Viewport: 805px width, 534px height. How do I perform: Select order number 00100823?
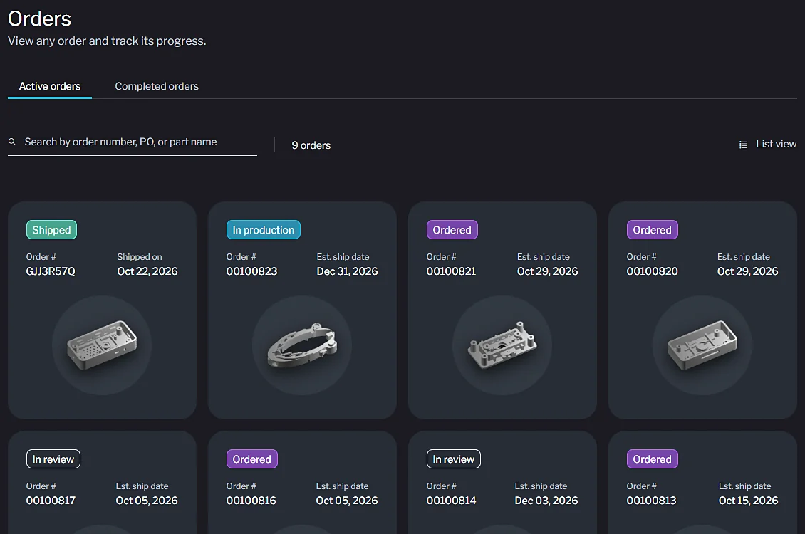tap(251, 271)
